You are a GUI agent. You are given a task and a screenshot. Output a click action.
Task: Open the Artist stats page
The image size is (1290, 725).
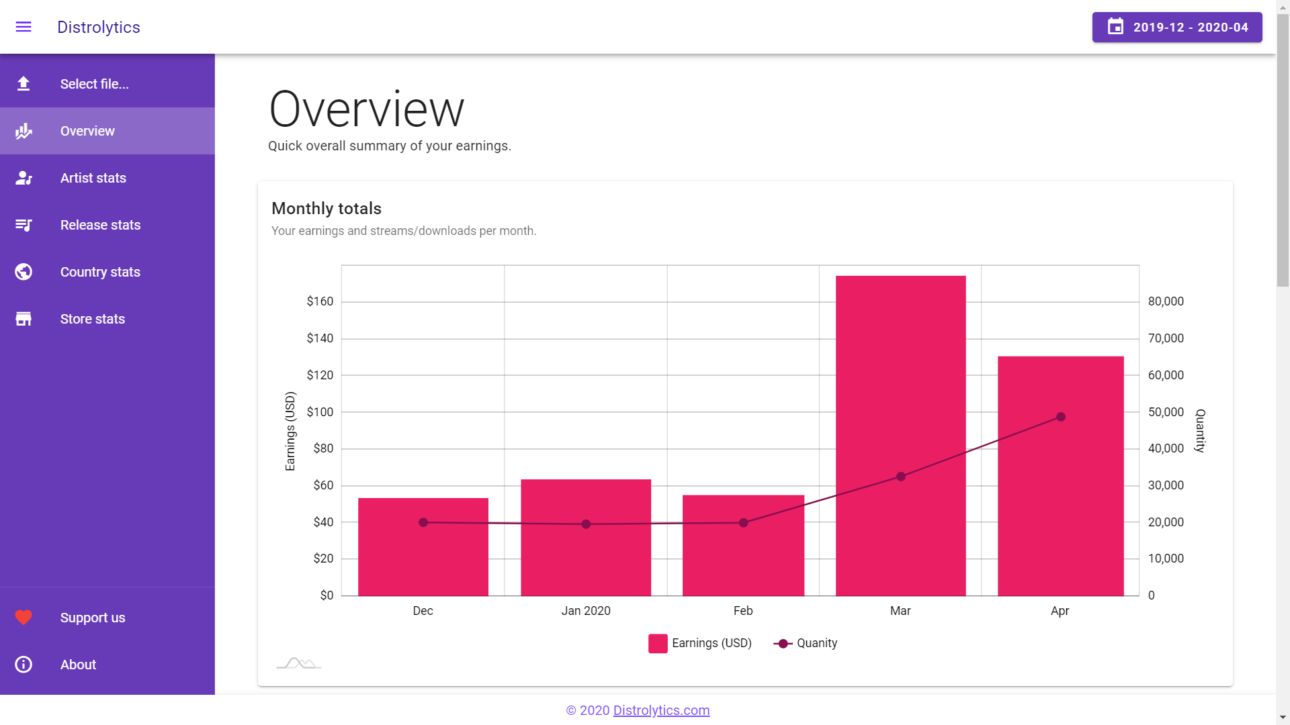pos(93,178)
